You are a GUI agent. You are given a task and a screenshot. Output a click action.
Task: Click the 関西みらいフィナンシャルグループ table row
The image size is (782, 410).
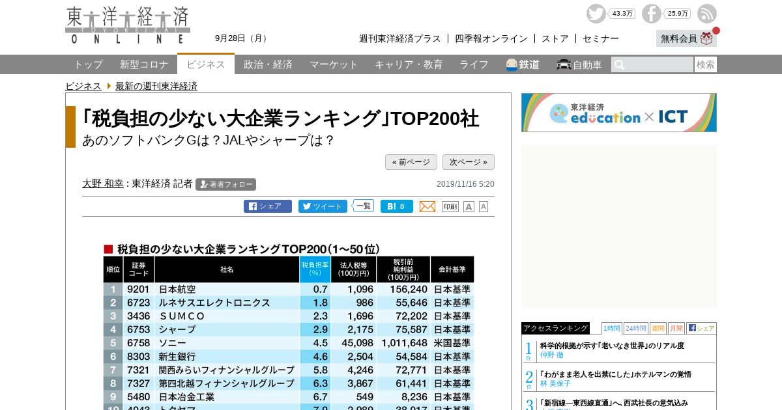289,370
